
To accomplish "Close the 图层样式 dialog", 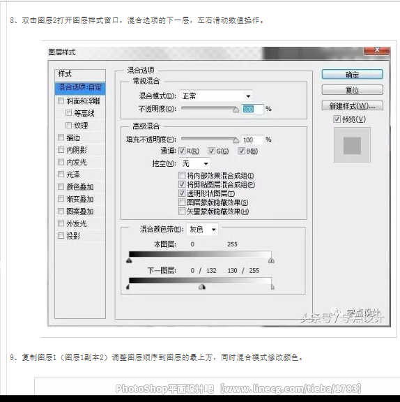I will pyautogui.click(x=377, y=50).
